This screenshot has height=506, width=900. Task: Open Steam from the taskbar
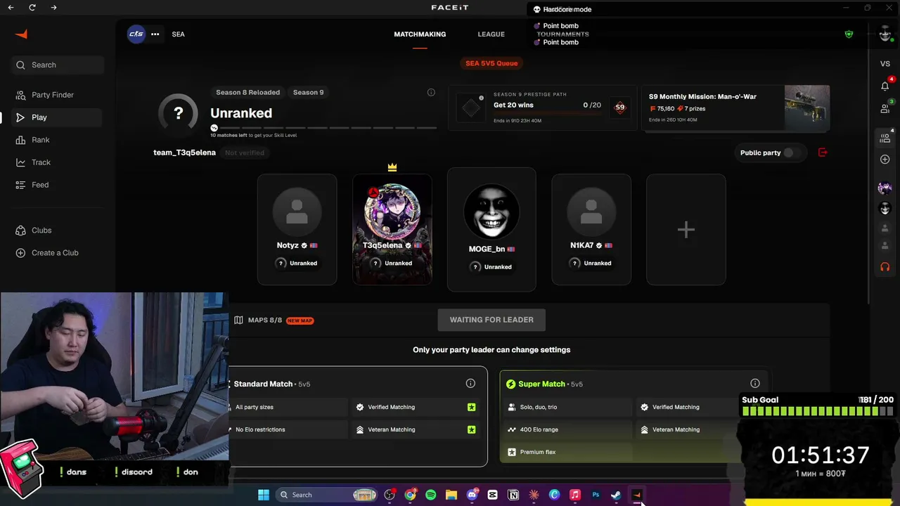[x=616, y=495]
